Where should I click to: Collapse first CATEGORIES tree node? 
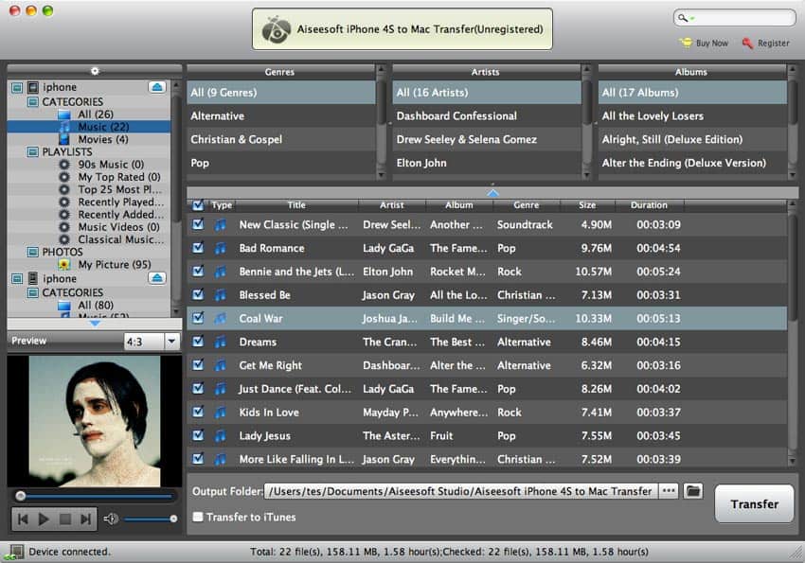click(x=32, y=101)
